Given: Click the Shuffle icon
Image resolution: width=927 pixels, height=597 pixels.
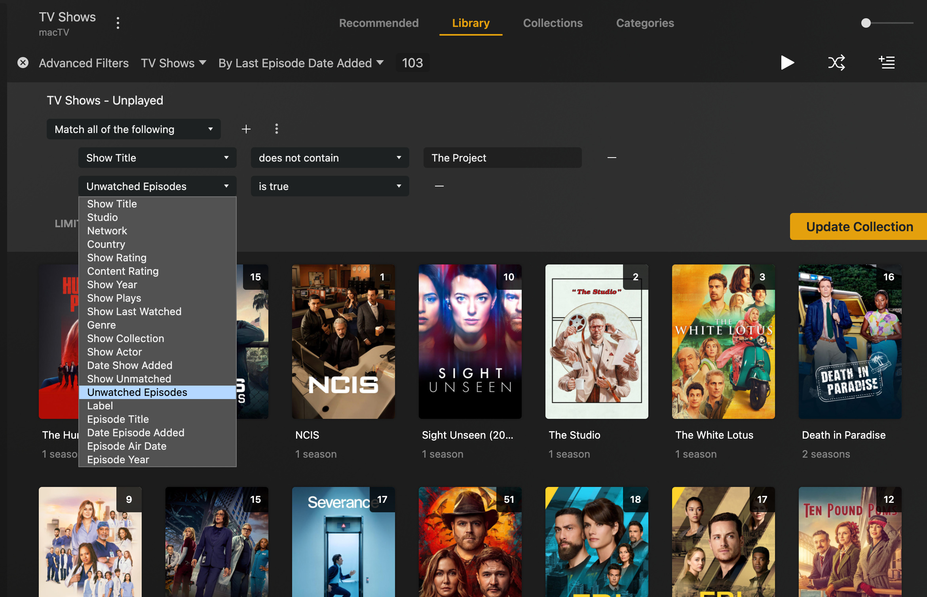Looking at the screenshot, I should (x=836, y=63).
